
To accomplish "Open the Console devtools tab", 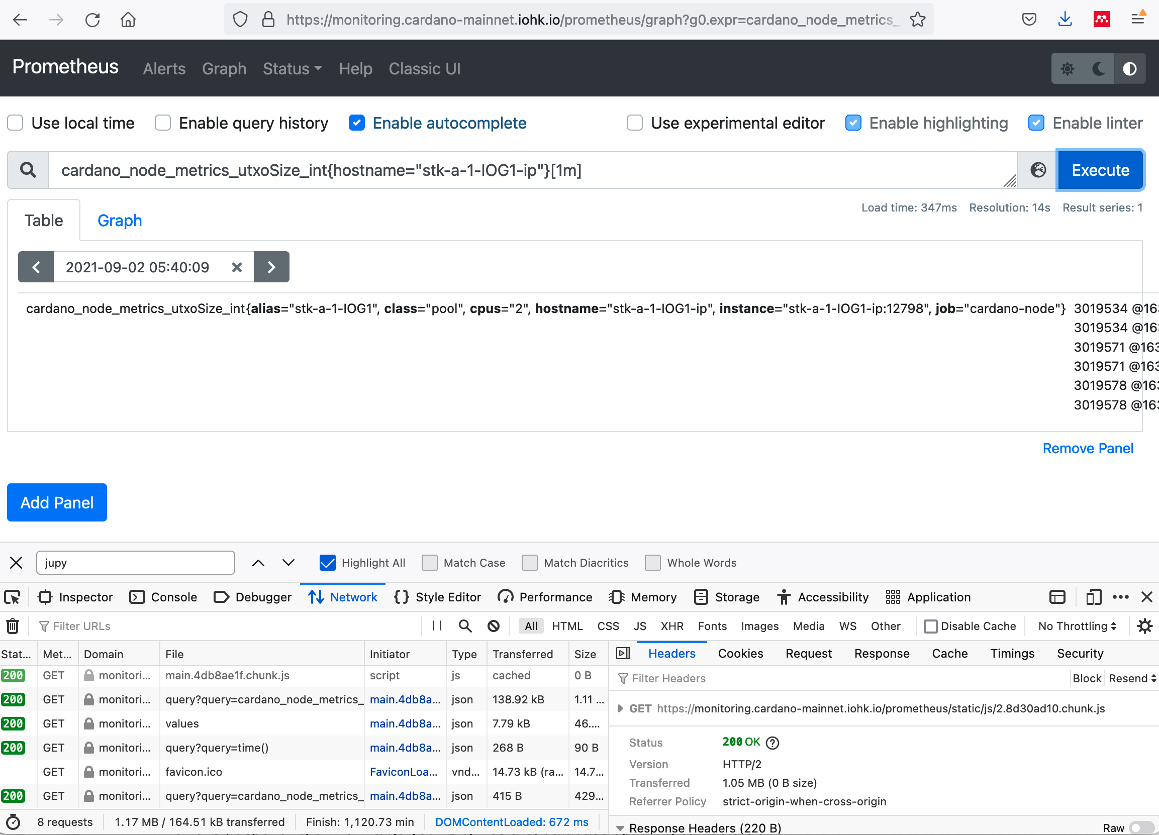I will pos(163,597).
